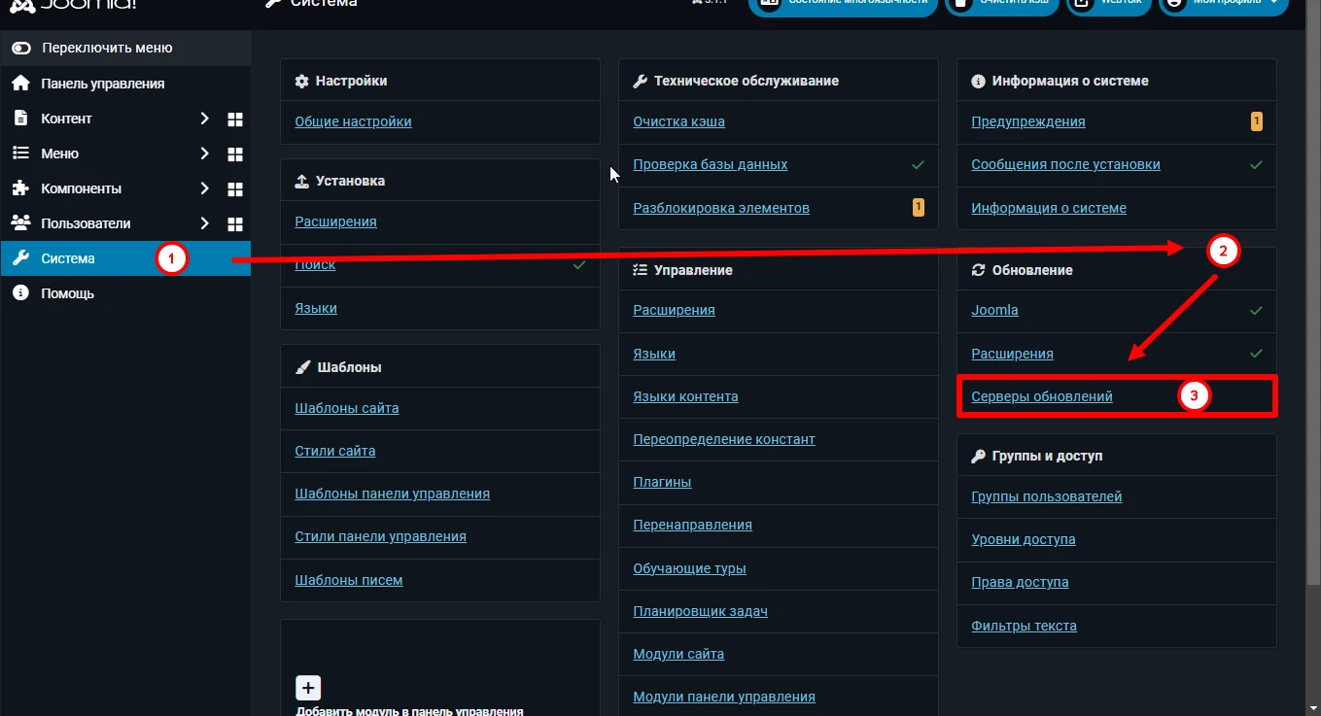Open Группы пользователей link

[1046, 496]
